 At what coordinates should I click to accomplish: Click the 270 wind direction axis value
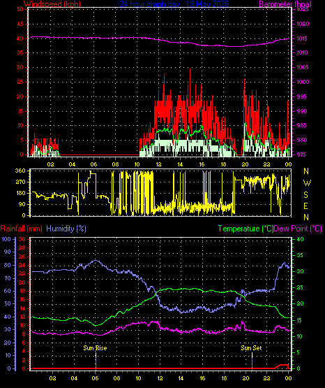[x=20, y=182]
